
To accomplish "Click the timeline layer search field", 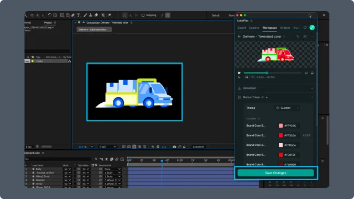I will tap(58, 159).
